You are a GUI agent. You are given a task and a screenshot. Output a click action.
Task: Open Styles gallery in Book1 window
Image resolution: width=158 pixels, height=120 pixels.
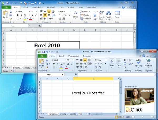(76, 15)
